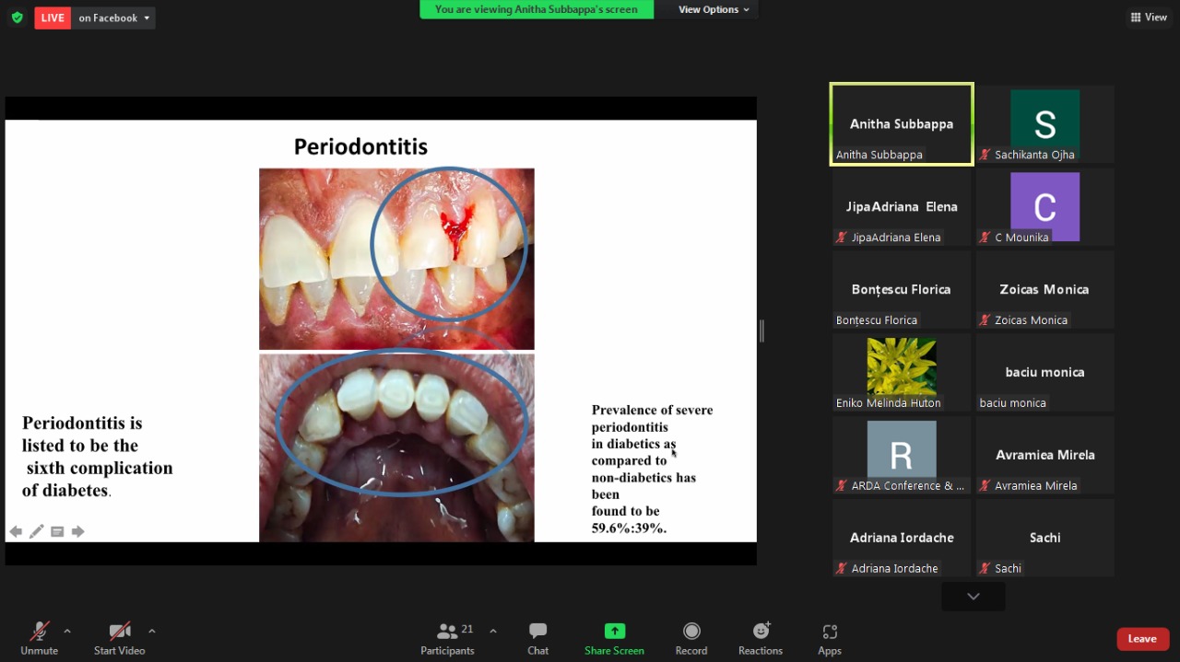This screenshot has height=662, width=1180.
Task: Click the Periodontitis slide title
Action: 360,146
